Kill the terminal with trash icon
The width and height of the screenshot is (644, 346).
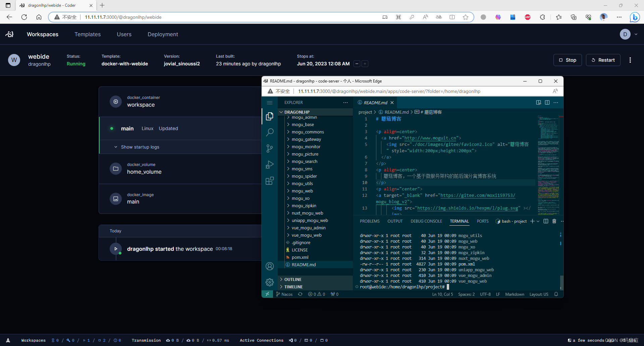(554, 221)
